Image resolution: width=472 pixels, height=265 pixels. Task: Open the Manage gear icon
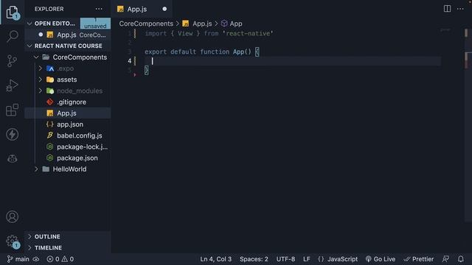coord(12,241)
